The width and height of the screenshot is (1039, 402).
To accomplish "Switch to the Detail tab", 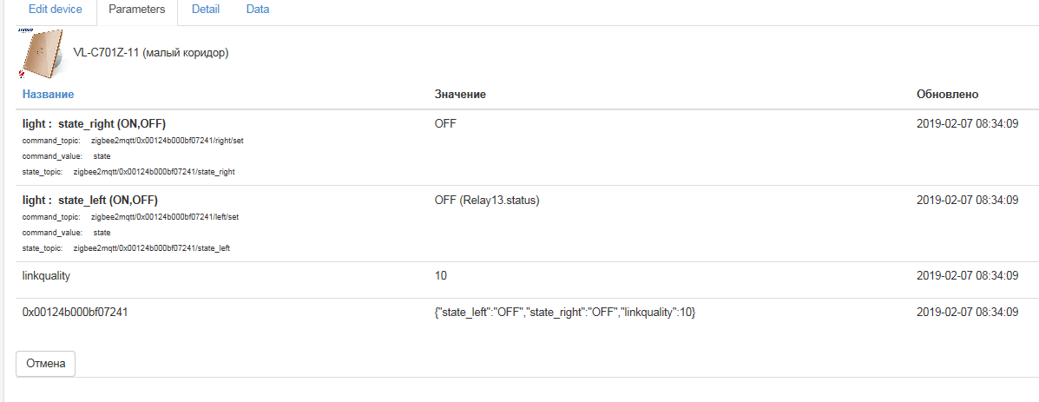I will [x=206, y=10].
